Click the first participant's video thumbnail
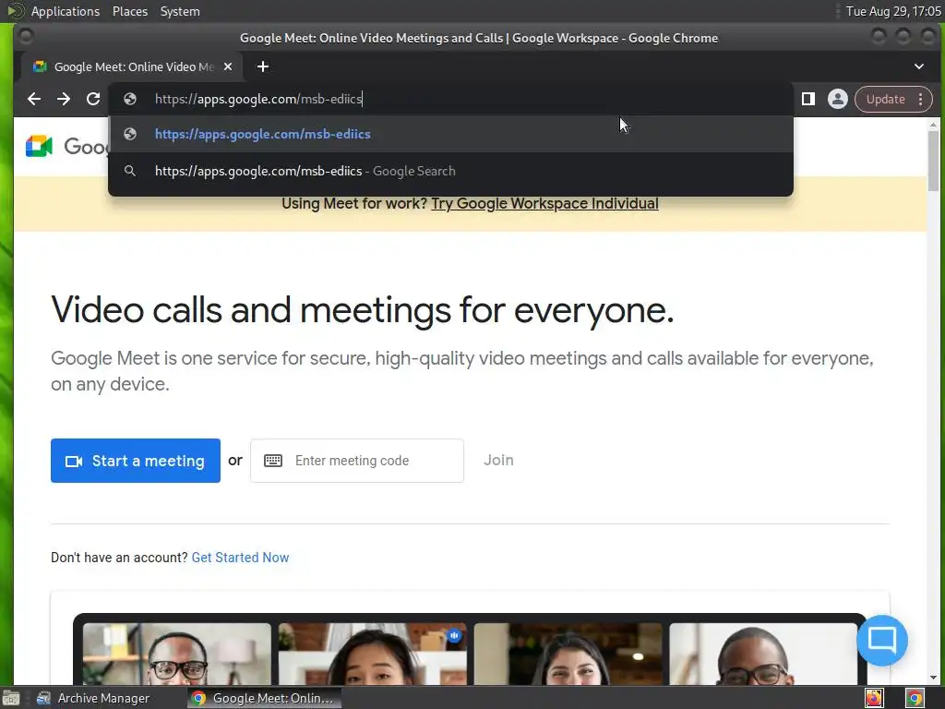This screenshot has width=945, height=709. [177, 655]
